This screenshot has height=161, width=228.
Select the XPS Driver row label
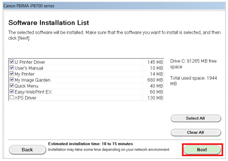point(25,98)
